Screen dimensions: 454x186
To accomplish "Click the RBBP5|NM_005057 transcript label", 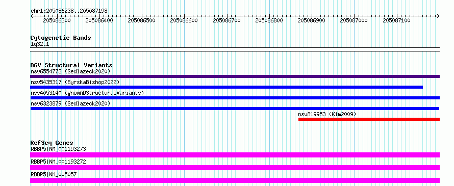I will (x=54, y=174).
